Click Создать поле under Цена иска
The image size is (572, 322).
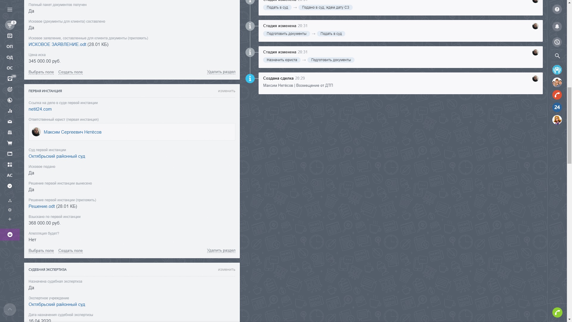coord(70,72)
